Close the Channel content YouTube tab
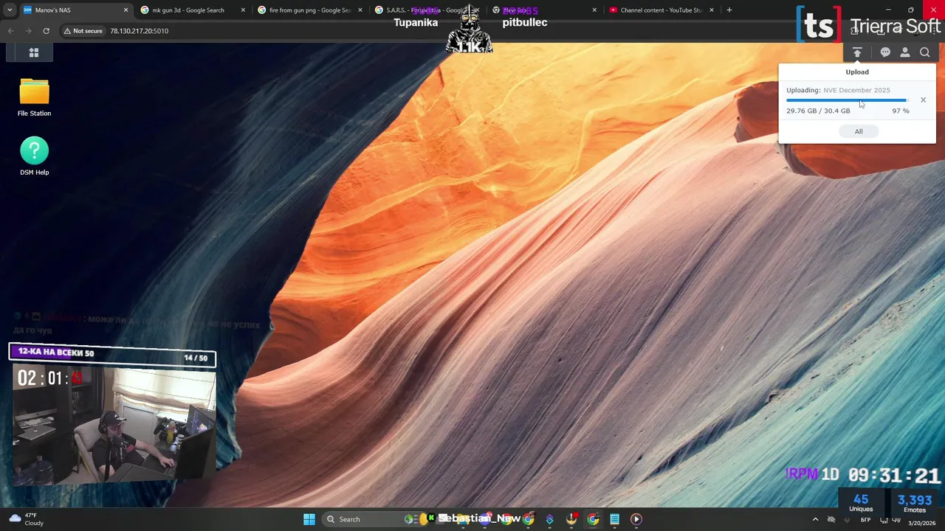This screenshot has height=531, width=945. (x=712, y=10)
